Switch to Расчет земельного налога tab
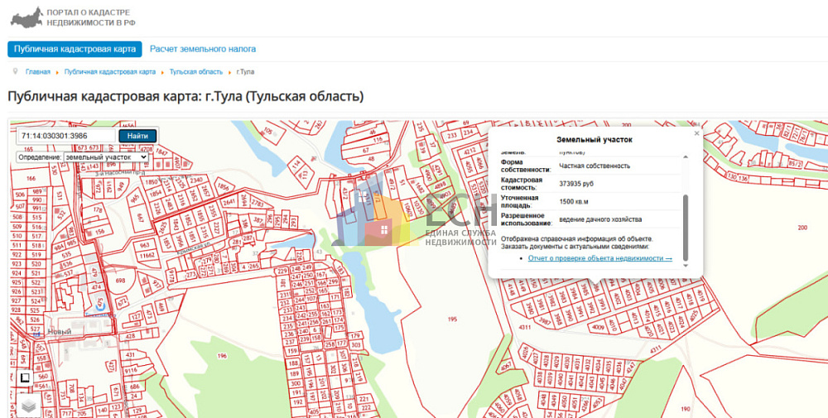The width and height of the screenshot is (828, 418). click(x=203, y=49)
